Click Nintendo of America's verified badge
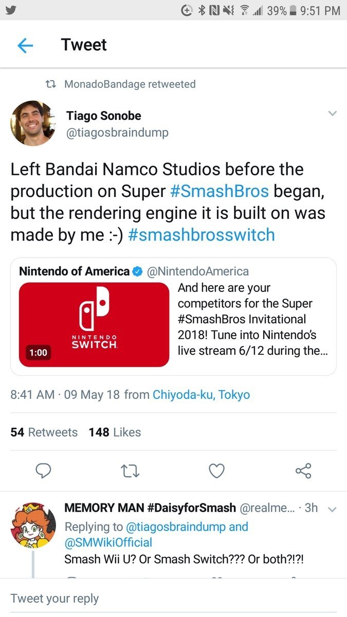 click(136, 271)
